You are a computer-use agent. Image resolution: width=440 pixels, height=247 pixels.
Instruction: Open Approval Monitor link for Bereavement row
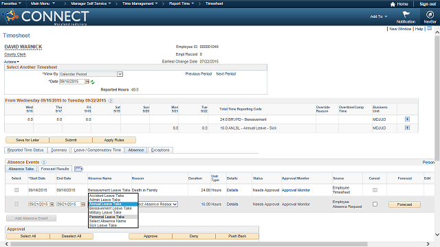tap(296, 190)
